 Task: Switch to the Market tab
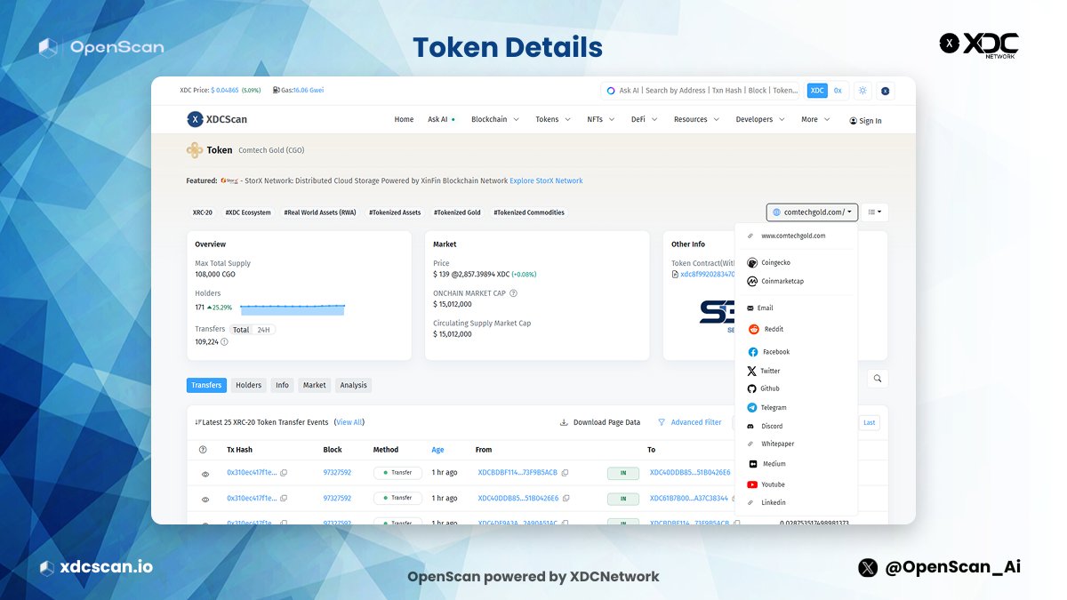pyautogui.click(x=314, y=385)
